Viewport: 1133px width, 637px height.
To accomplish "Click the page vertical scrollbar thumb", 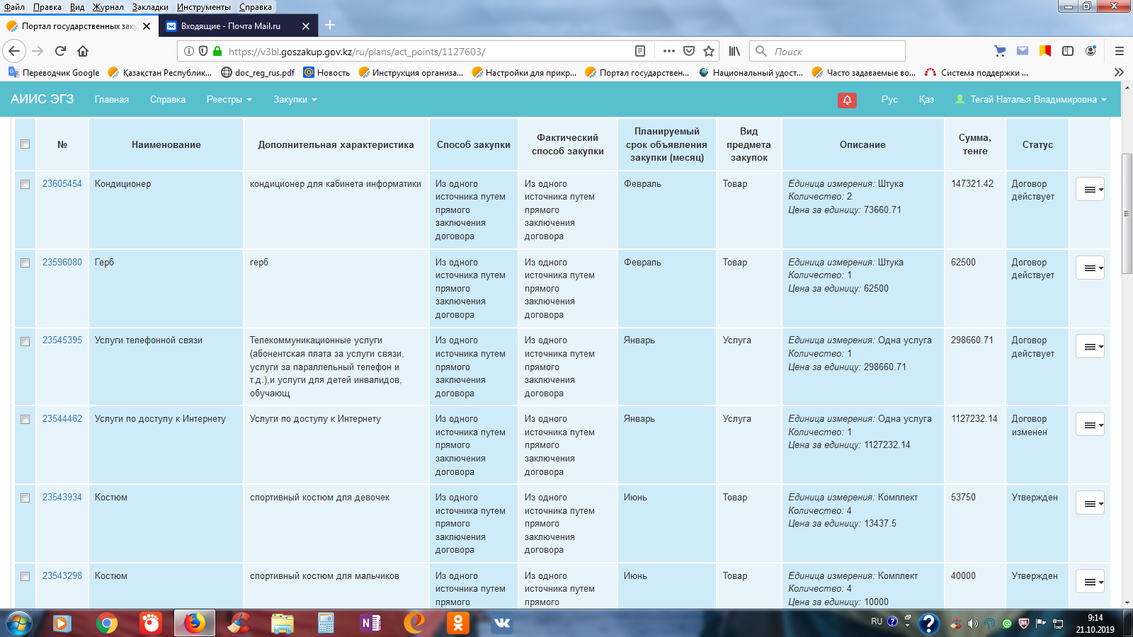I will pos(1127,213).
